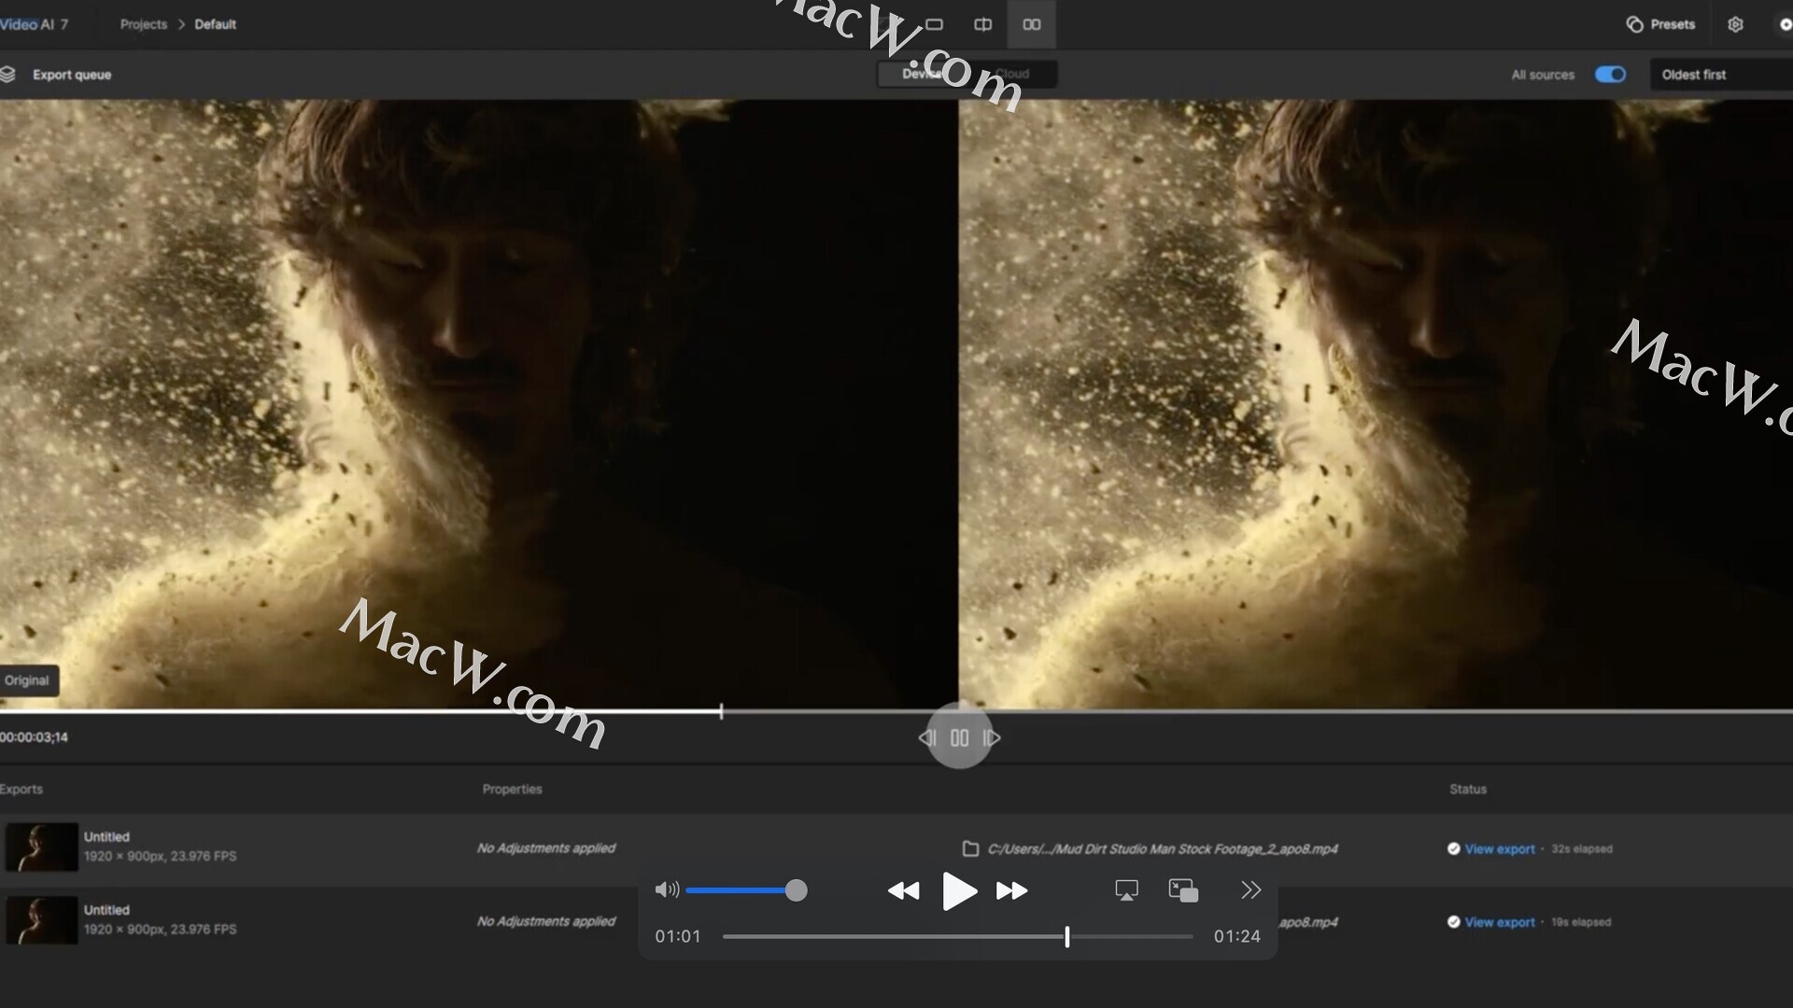Click the second row Untitled title
Screen dimensions: 1793x1008
point(106,910)
